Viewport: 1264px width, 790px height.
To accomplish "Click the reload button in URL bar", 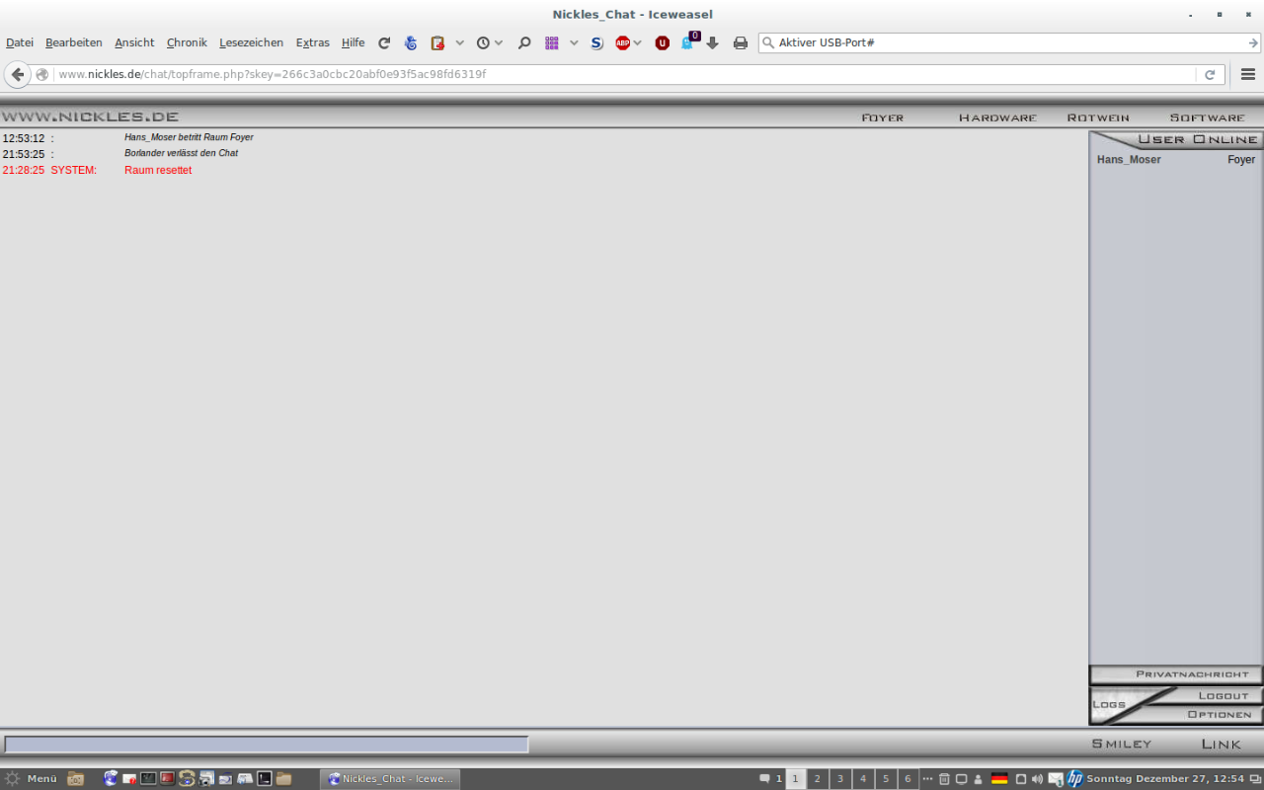I will click(x=1210, y=74).
